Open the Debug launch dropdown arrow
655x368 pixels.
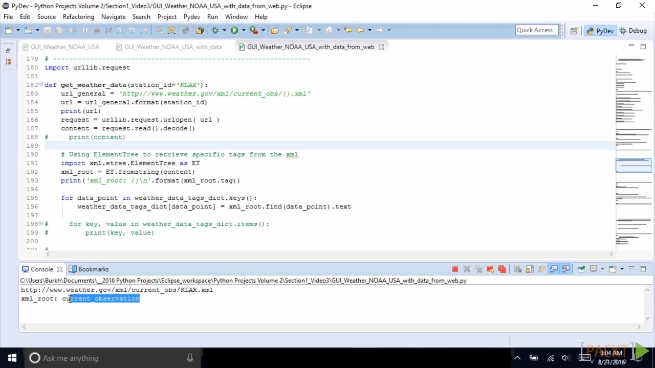tap(224, 30)
